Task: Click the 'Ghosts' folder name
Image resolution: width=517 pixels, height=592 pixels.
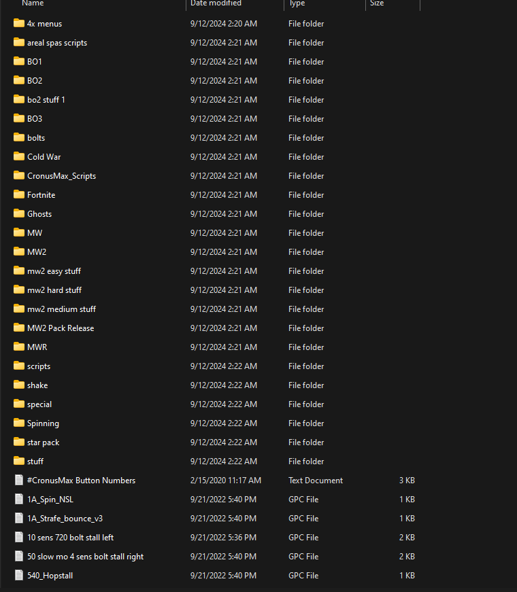Action: coord(39,213)
